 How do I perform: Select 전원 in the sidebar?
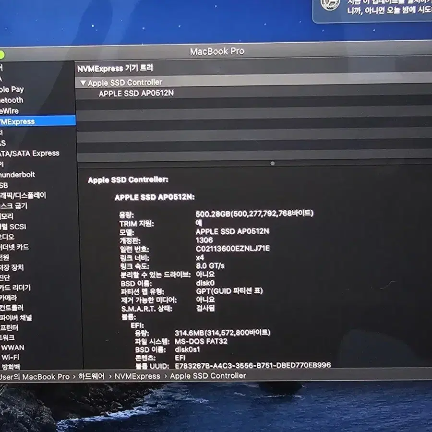(x=5, y=257)
